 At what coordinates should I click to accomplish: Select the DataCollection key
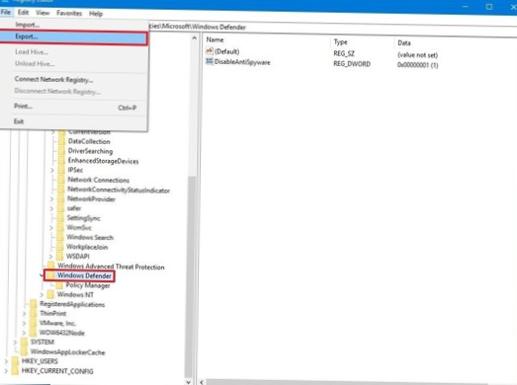click(89, 141)
